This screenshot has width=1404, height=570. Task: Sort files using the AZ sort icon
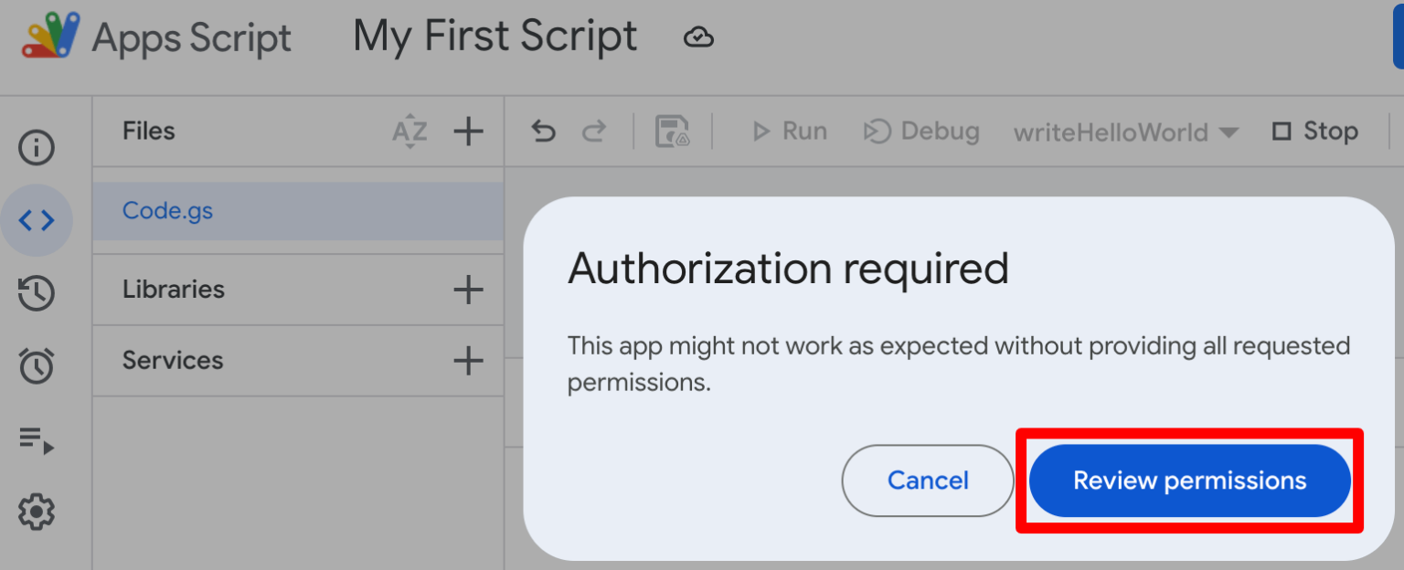tap(409, 131)
